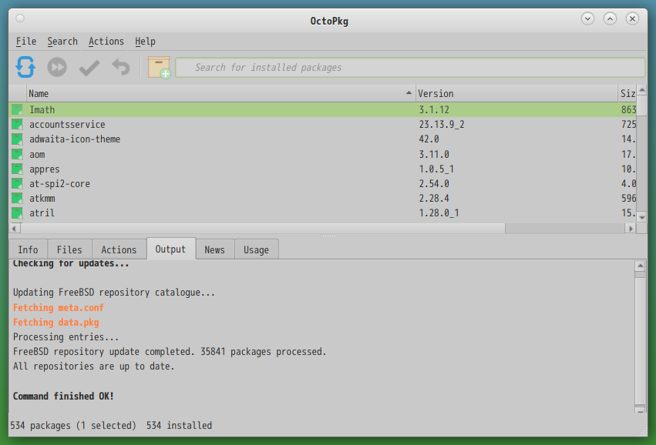Click the installed icon beside Imath
Viewport: 656px width, 445px height.
coord(17,110)
